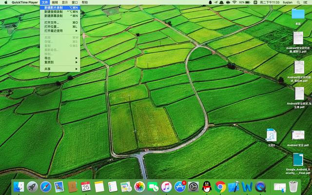Launch QQ penguin icon in dock
This screenshot has height=195, width=312.
207,186
